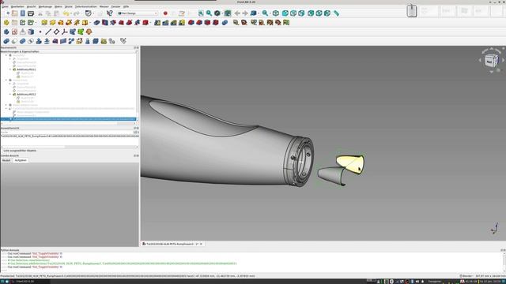Switch to front view cube icon
The image size is (506, 284).
tap(285, 13)
